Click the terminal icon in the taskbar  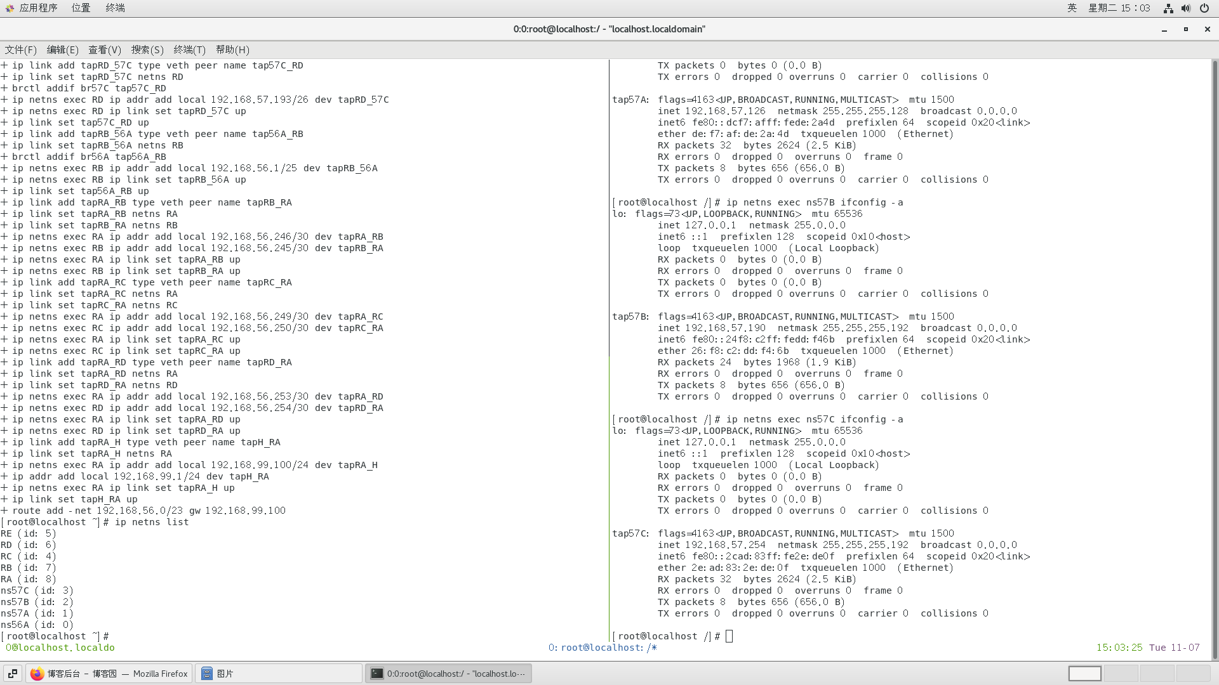(377, 674)
